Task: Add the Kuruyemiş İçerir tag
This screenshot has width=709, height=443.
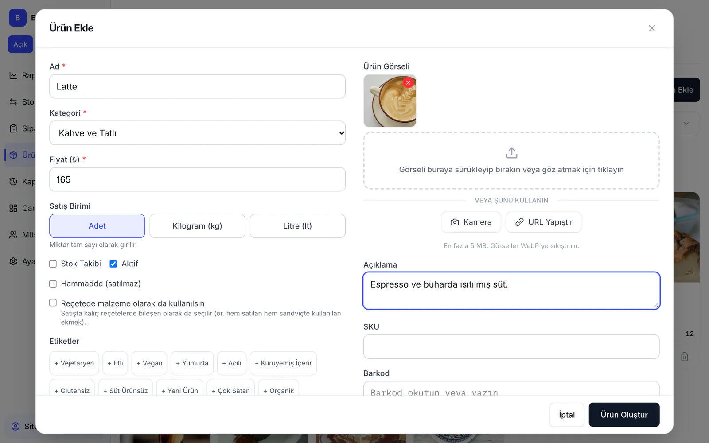Action: tap(283, 363)
